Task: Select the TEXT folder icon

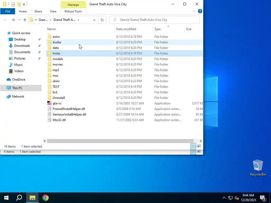Action: tap(49, 87)
